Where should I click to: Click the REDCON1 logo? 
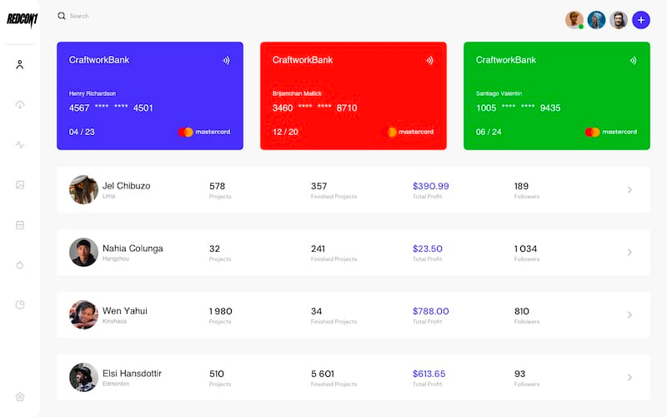pos(23,20)
